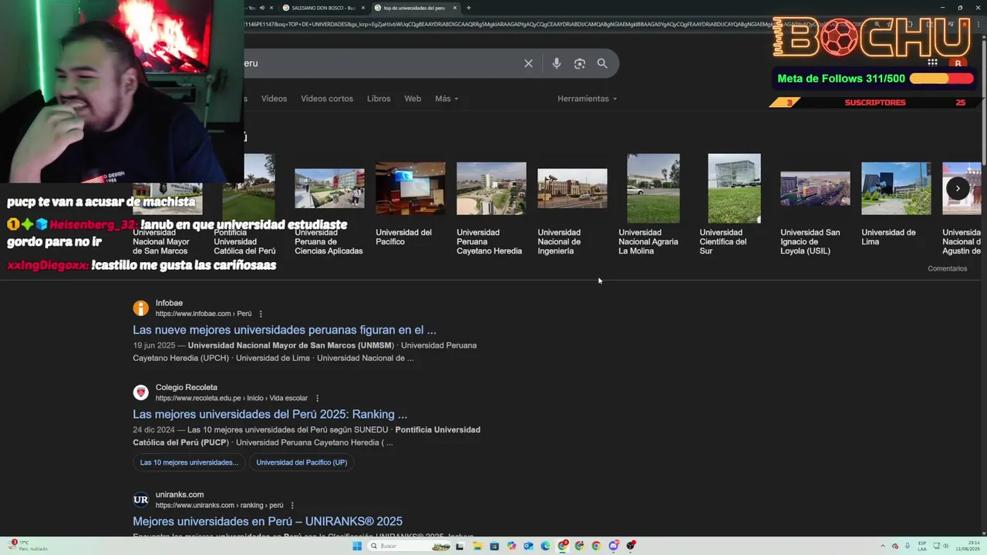The width and height of the screenshot is (987, 555).
Task: Open Outlook from the taskbar
Action: click(x=528, y=546)
